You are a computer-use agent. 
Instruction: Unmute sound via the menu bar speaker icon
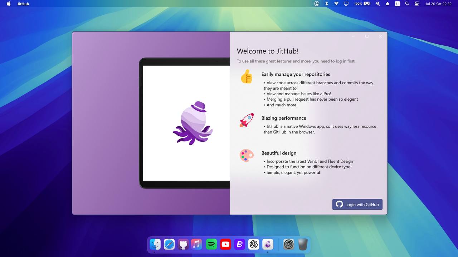tap(378, 4)
